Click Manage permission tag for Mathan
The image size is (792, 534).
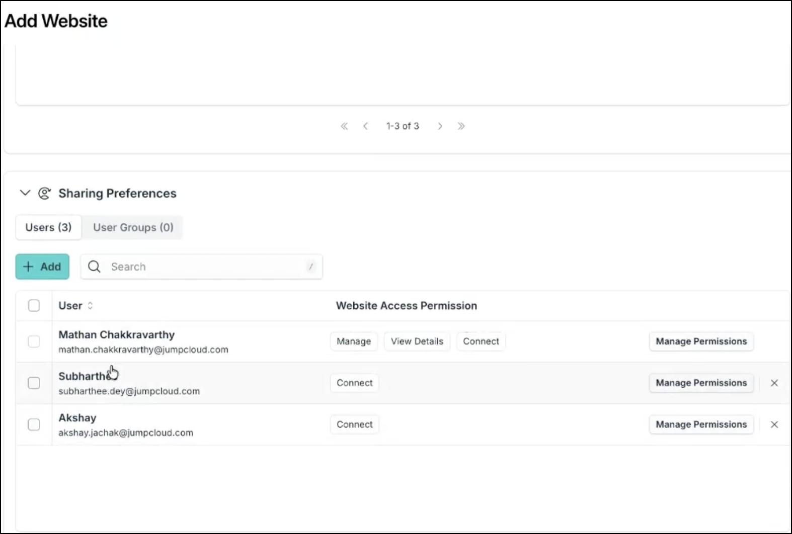pos(354,341)
